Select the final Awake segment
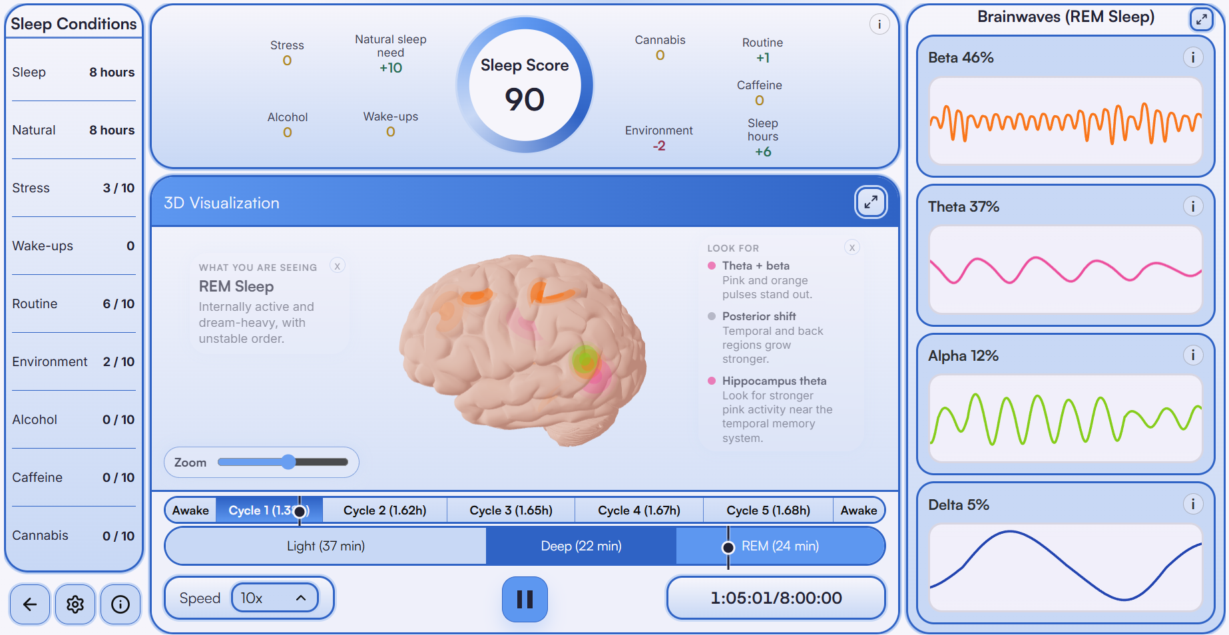 (x=859, y=511)
